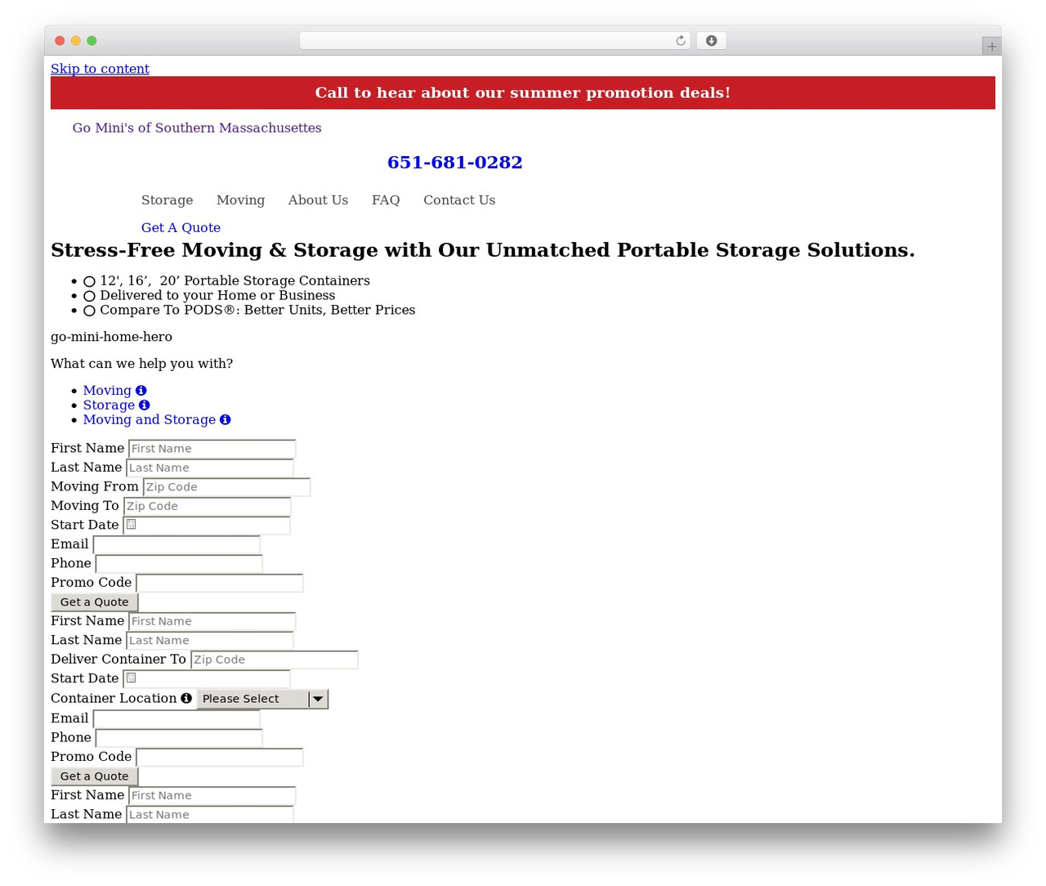This screenshot has height=886, width=1046.
Task: Focus the Deliver Container To zip field
Action: [x=274, y=660]
